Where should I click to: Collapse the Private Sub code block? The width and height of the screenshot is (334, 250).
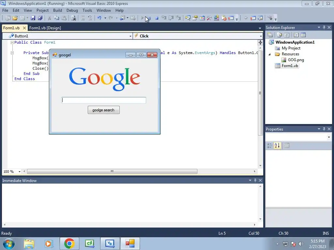(12, 53)
